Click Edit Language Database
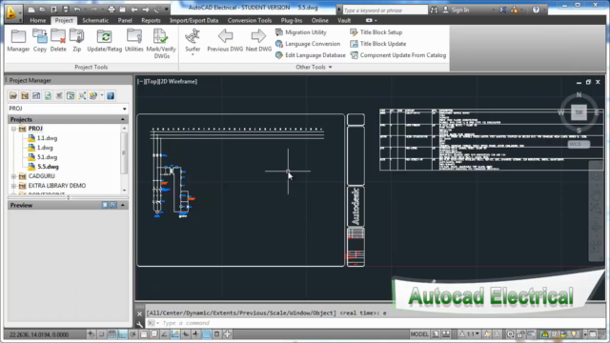The height and width of the screenshot is (343, 610). pyautogui.click(x=311, y=55)
